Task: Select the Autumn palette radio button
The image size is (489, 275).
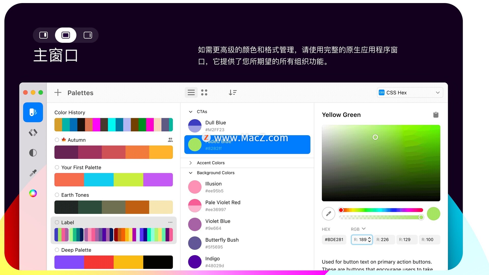Action: (57, 140)
